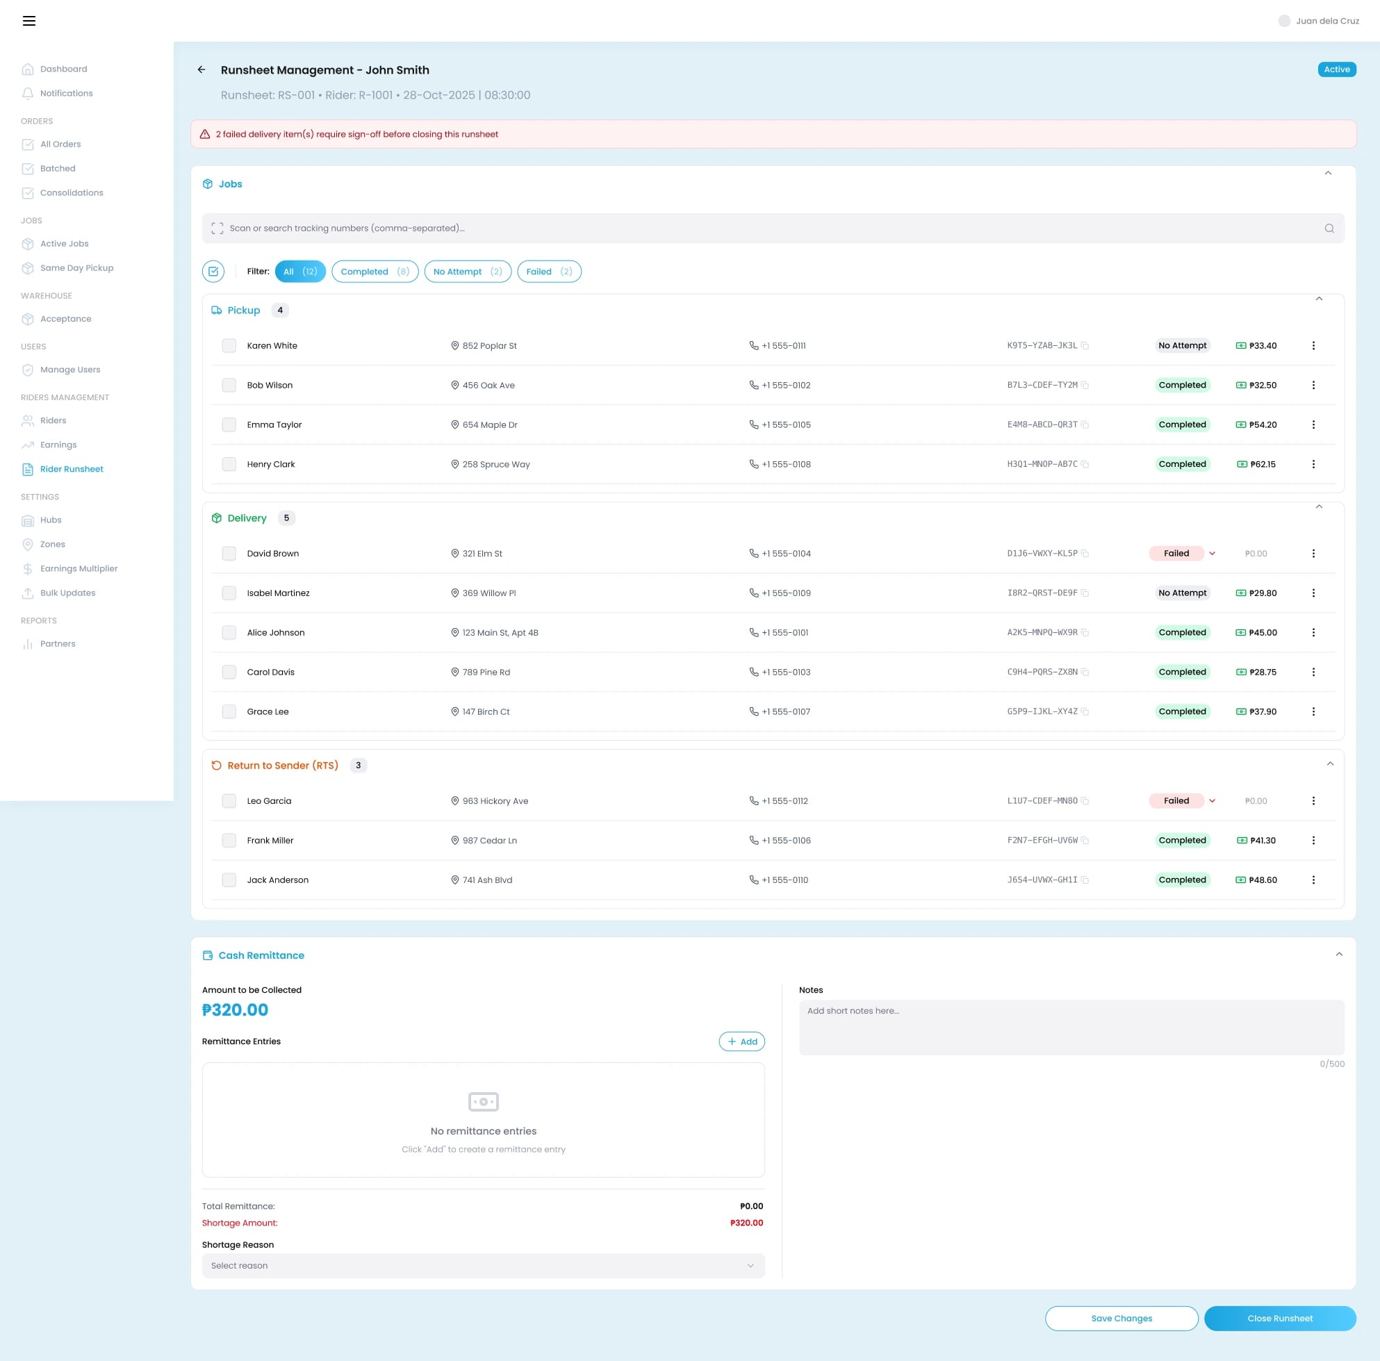Open the three-dot menu for David Brown
This screenshot has height=1361, width=1380.
pos(1313,554)
